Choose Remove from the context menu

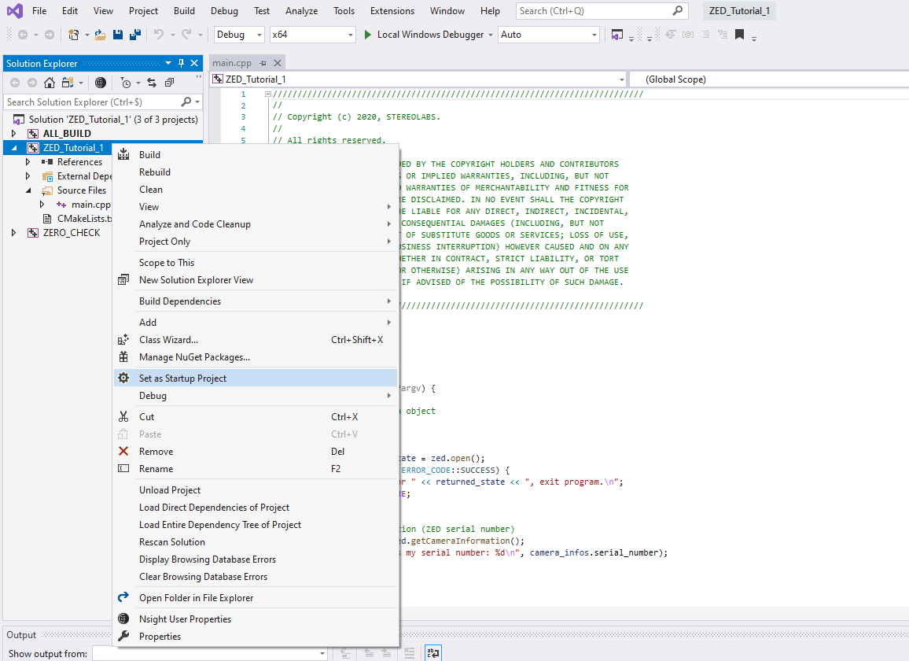256,452
